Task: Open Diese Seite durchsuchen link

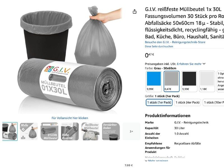Action: [x=159, y=46]
